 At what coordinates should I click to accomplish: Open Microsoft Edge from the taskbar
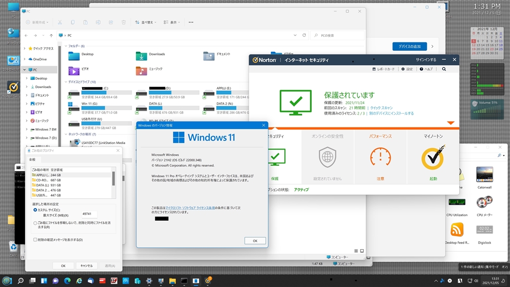[67, 281]
